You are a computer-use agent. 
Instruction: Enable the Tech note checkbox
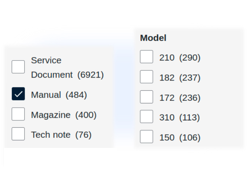[18, 134]
